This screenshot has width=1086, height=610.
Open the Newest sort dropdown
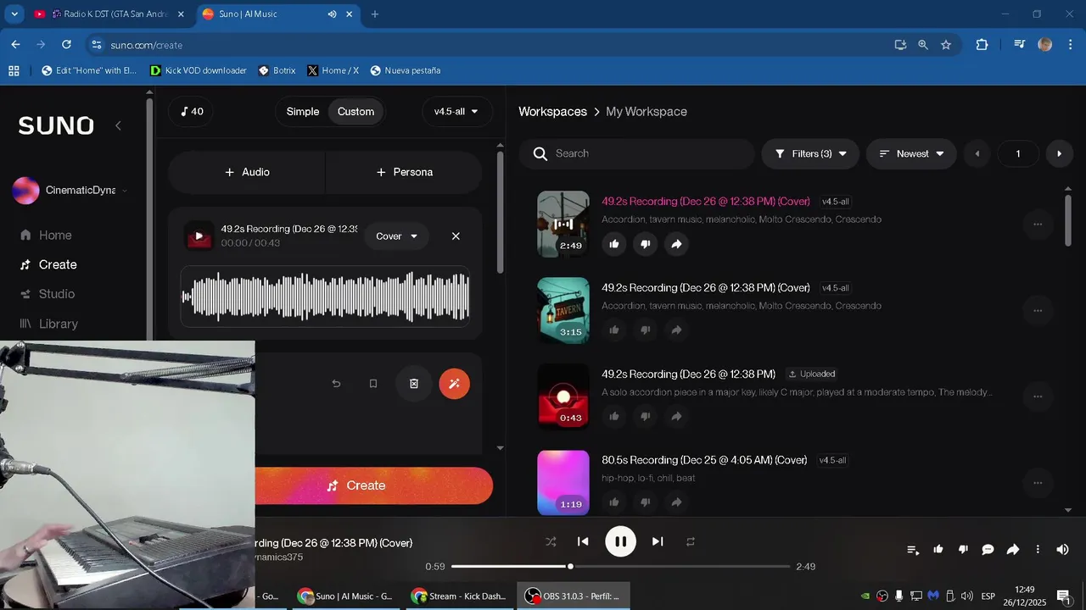click(x=911, y=154)
